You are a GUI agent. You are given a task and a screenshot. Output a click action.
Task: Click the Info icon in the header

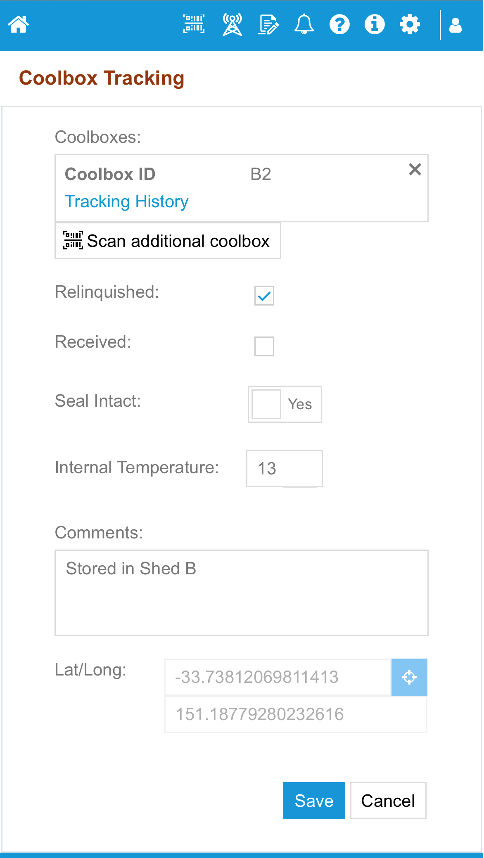tap(374, 25)
